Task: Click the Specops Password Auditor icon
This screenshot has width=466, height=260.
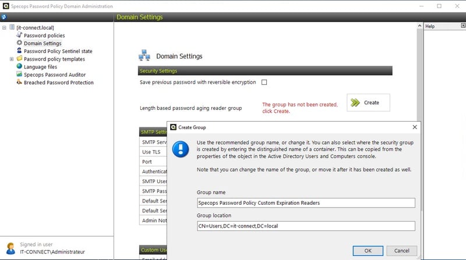Action: tap(19, 74)
